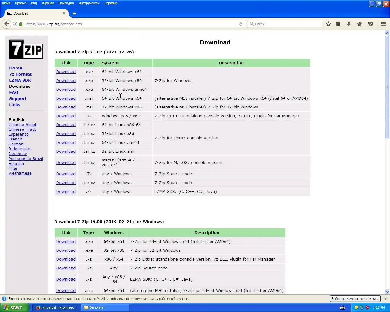Click the red shield tray icon
This screenshot has width=390, height=312.
click(367, 307)
